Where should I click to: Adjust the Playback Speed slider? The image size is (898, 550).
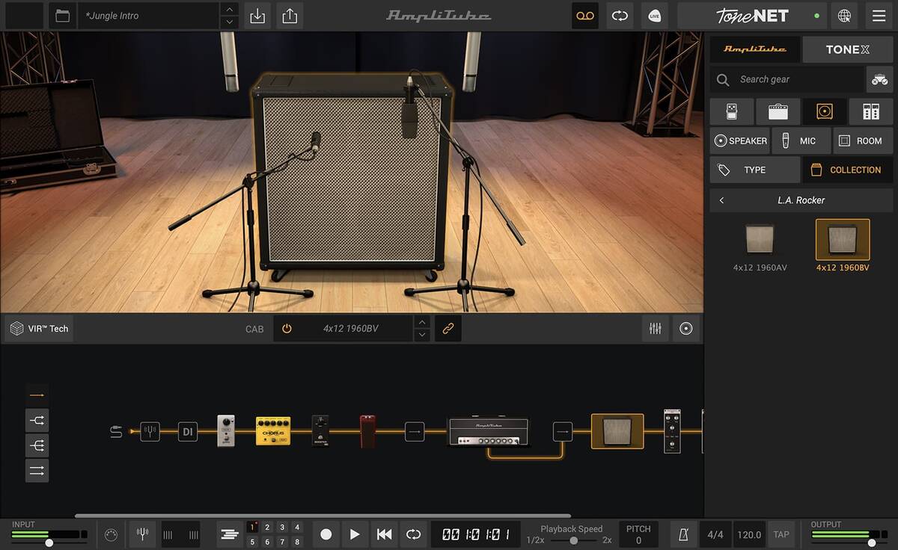click(572, 540)
